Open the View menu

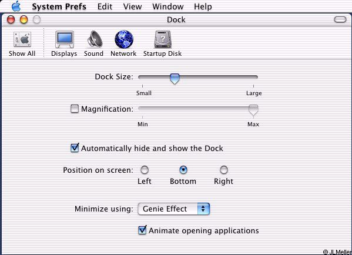coord(132,6)
